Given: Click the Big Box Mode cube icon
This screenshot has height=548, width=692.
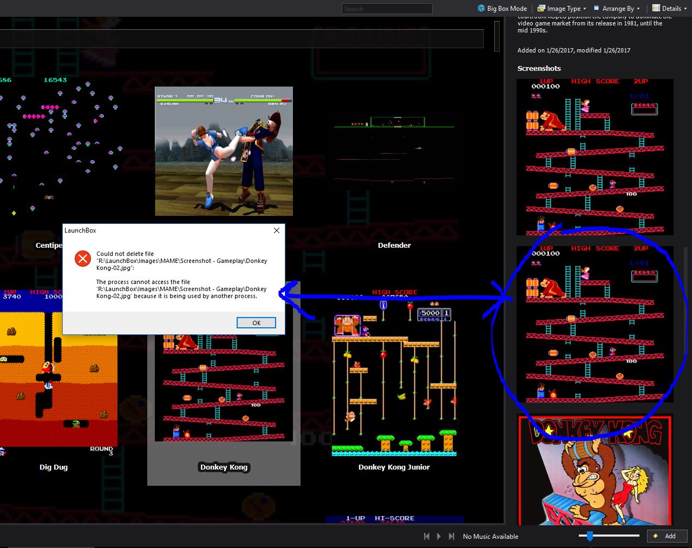Looking at the screenshot, I should point(481,8).
